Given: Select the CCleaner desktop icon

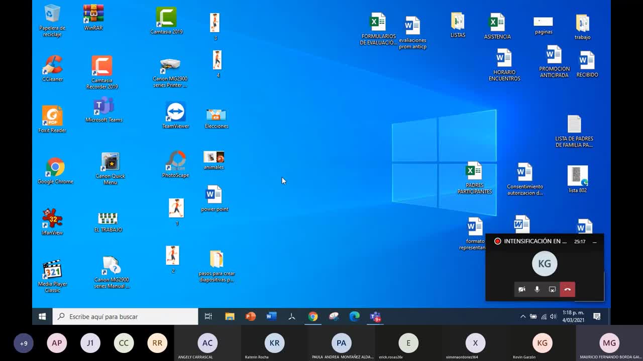Looking at the screenshot, I should point(52,69).
